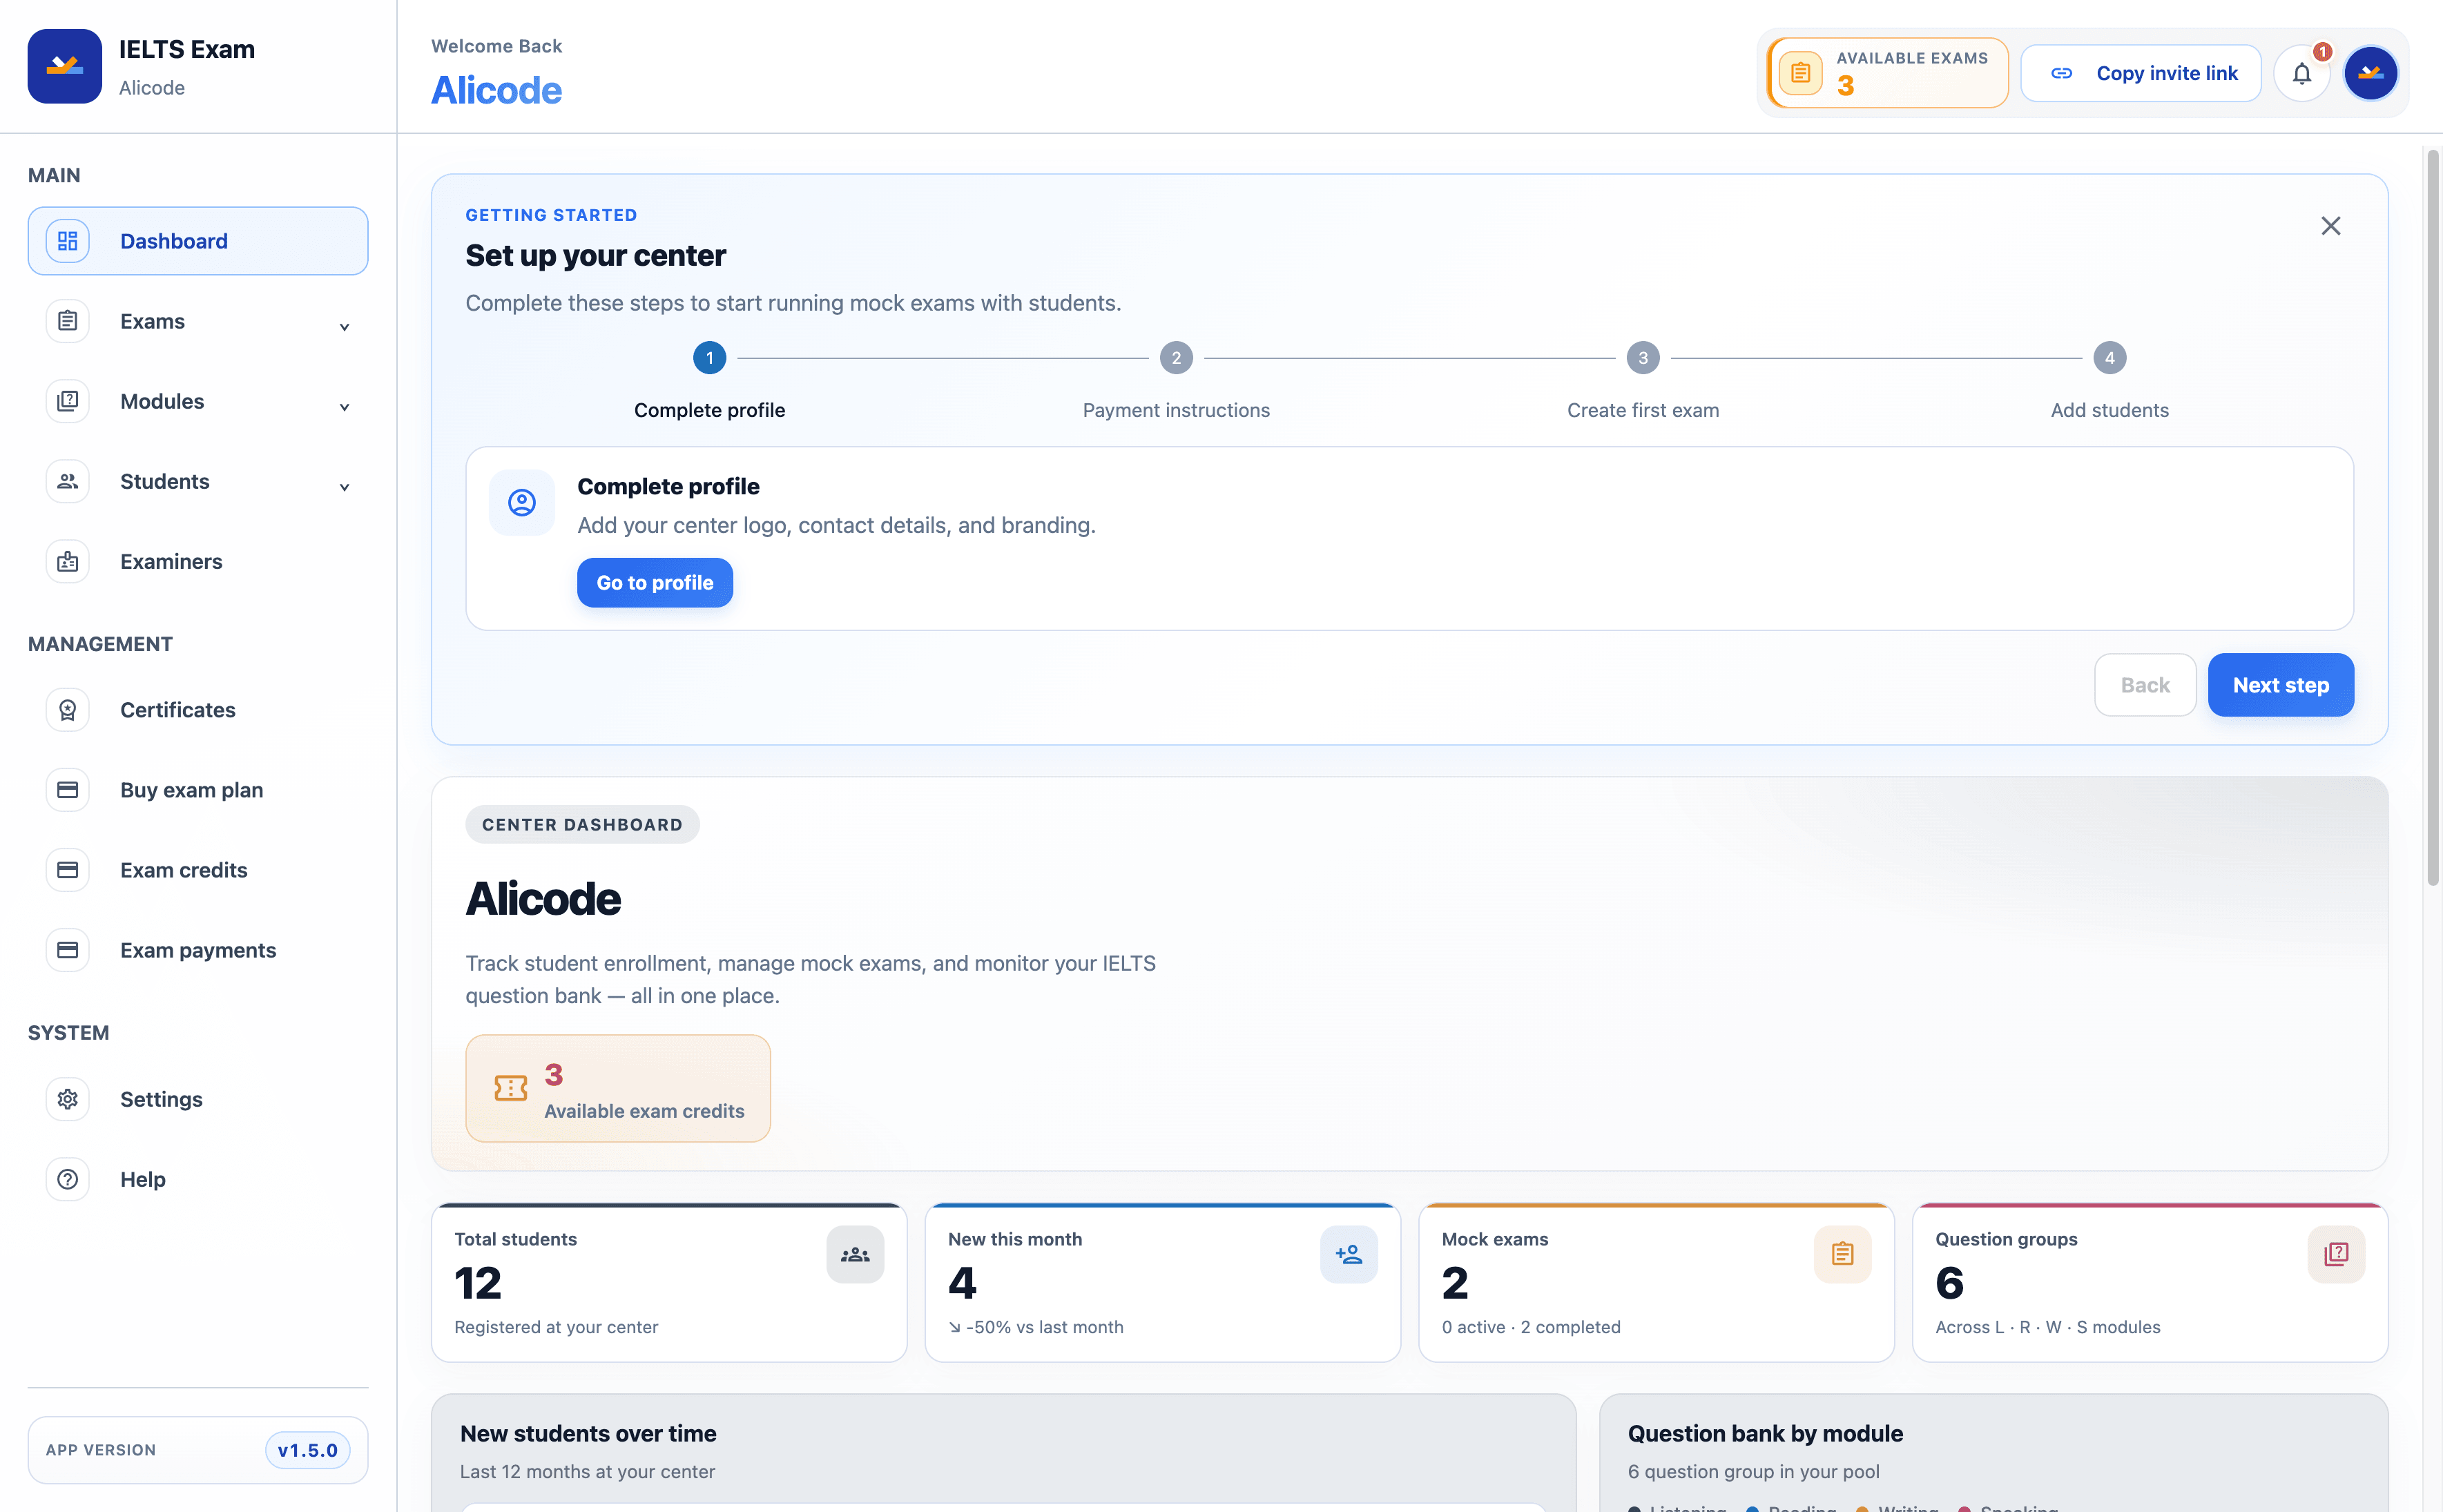Click Copy invite link button
The height and width of the screenshot is (1512, 2443).
tap(2141, 74)
